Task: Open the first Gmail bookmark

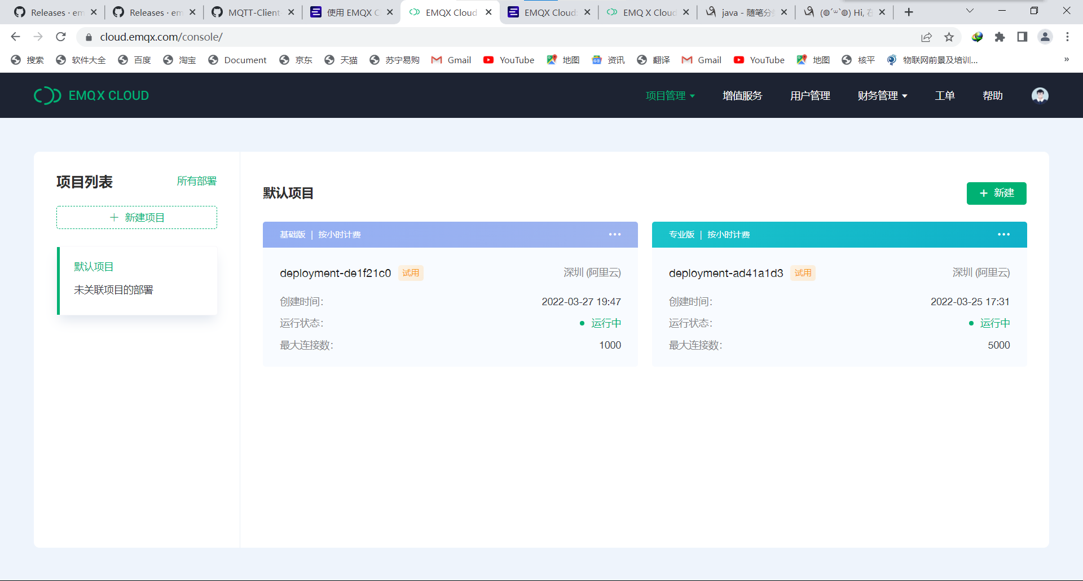Action: [451, 60]
